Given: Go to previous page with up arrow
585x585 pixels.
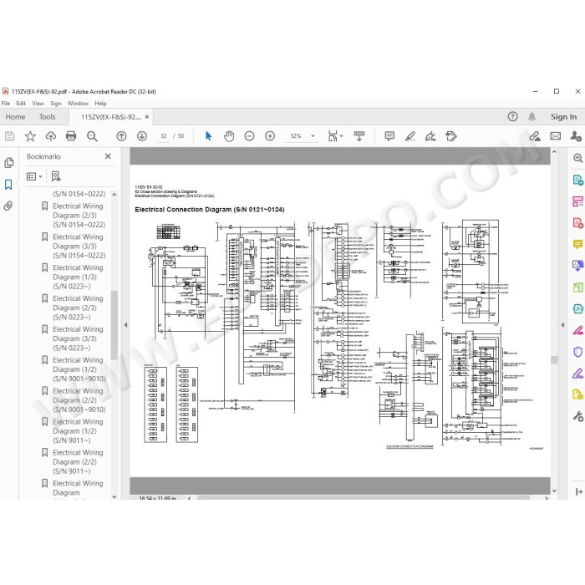Looking at the screenshot, I should (x=121, y=136).
